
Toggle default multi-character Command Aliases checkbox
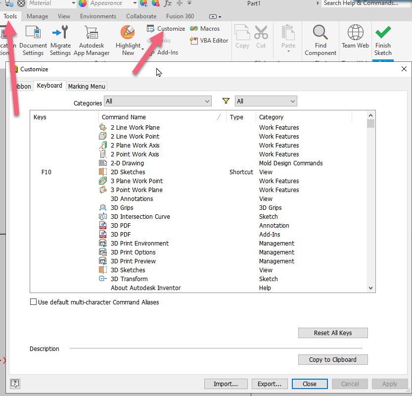point(33,301)
